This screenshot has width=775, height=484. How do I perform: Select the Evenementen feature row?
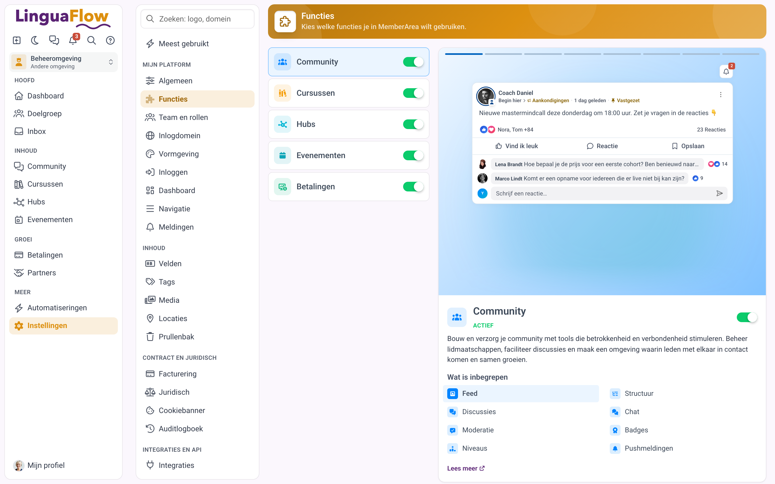pos(348,156)
